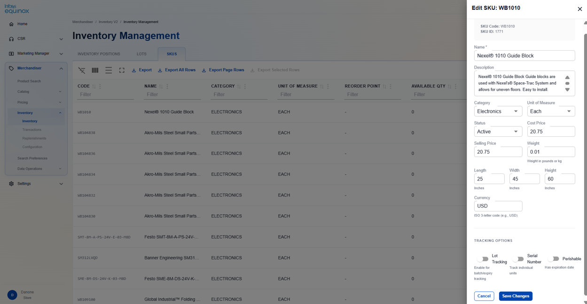
Task: Click the Name input field
Action: (524, 55)
